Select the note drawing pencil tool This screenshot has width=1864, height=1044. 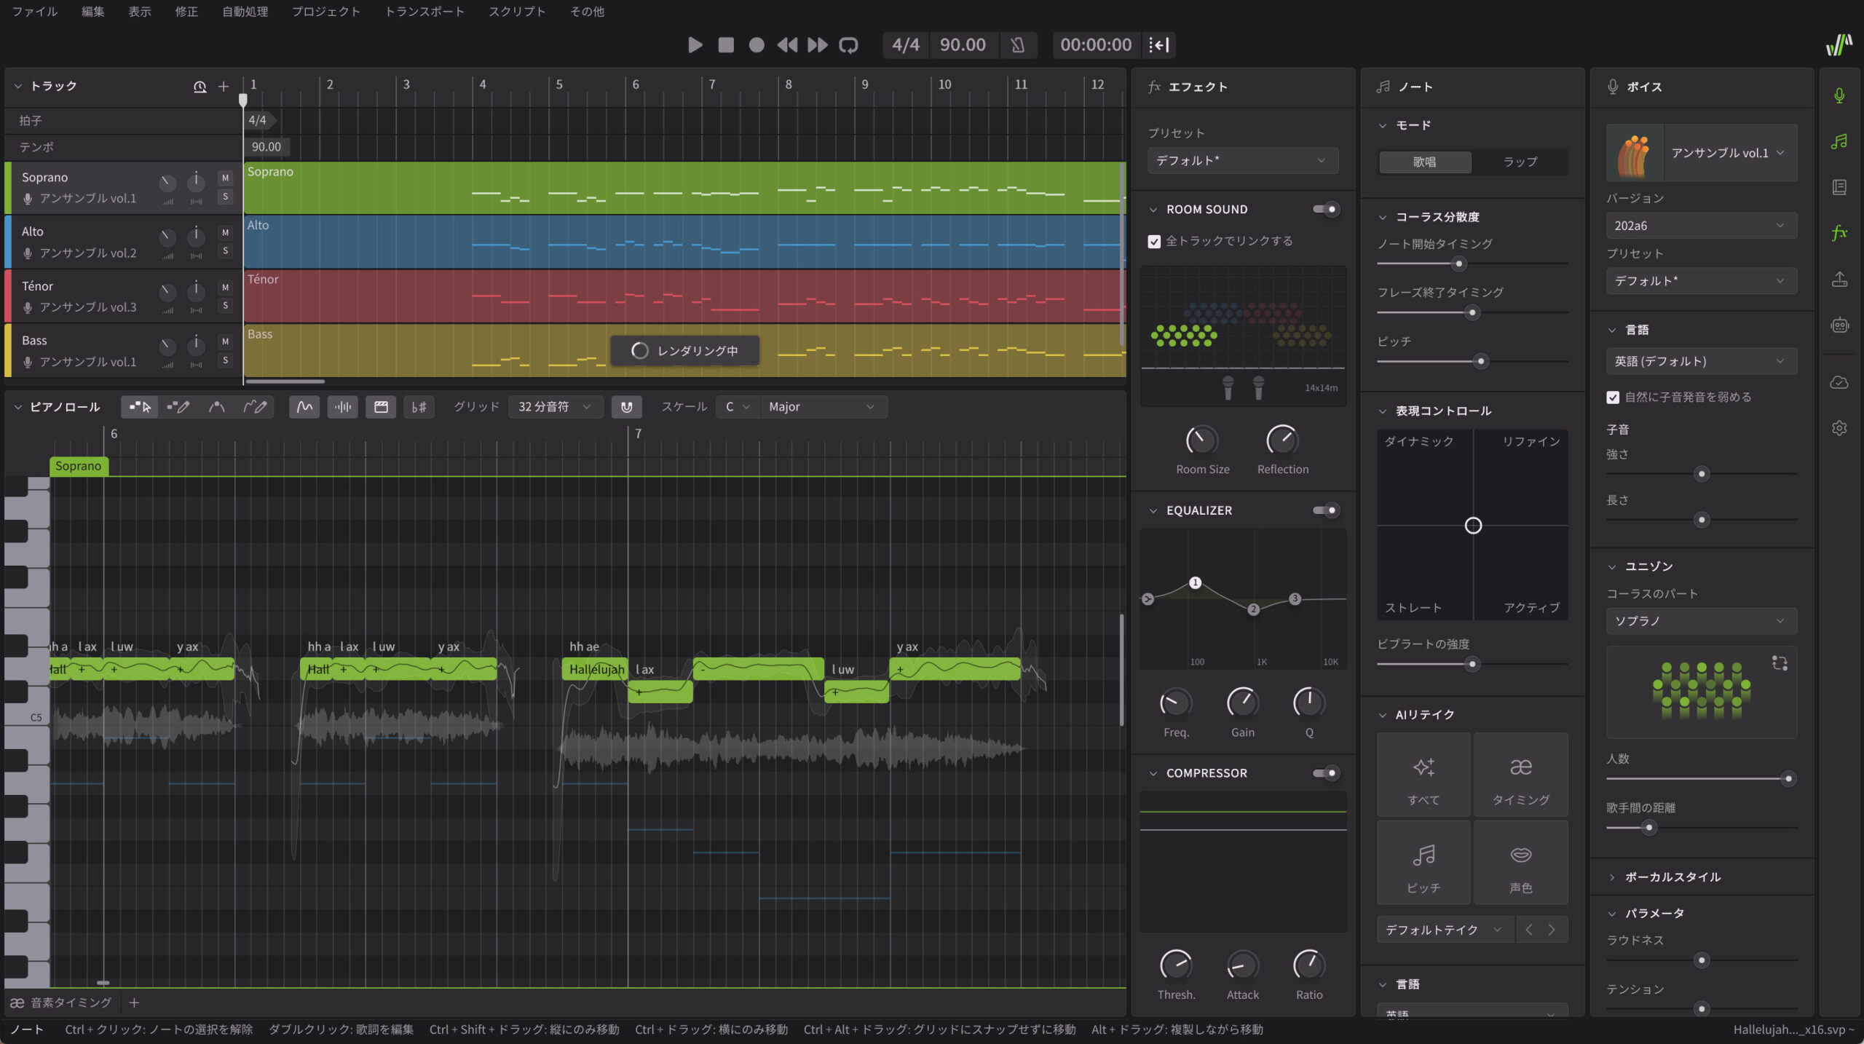point(178,406)
